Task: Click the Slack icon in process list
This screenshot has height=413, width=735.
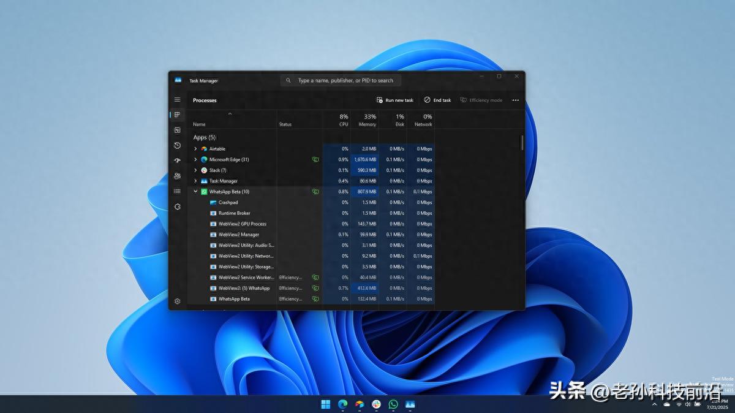Action: pos(204,170)
